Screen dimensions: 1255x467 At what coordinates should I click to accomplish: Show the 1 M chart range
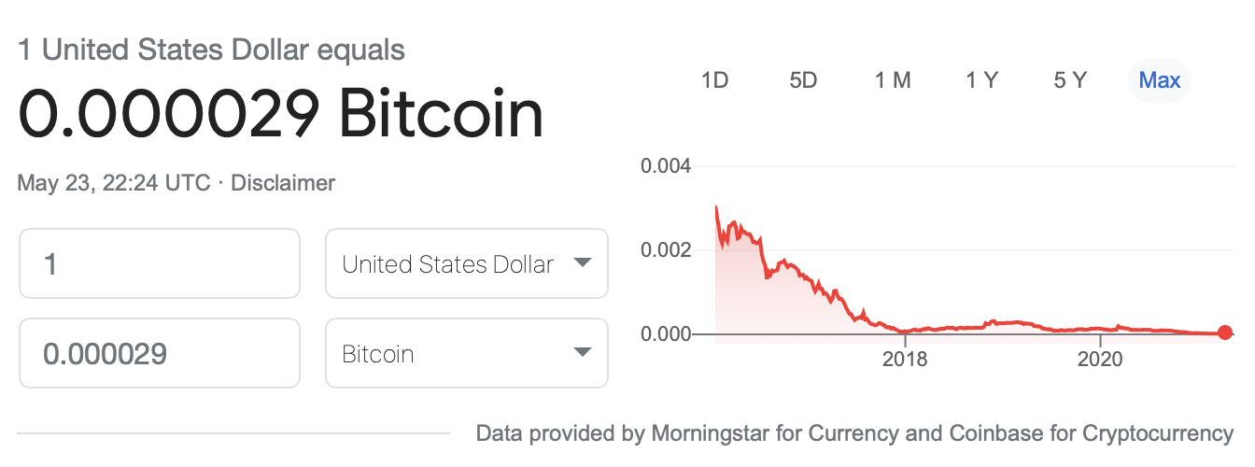tap(893, 80)
